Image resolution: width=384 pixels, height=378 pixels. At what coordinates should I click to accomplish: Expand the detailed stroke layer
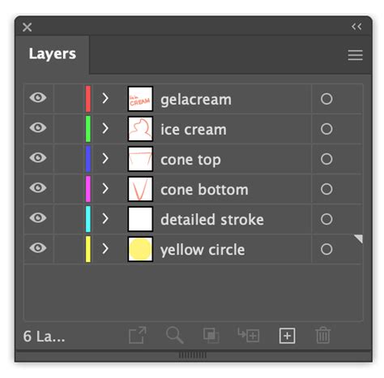pyautogui.click(x=105, y=218)
